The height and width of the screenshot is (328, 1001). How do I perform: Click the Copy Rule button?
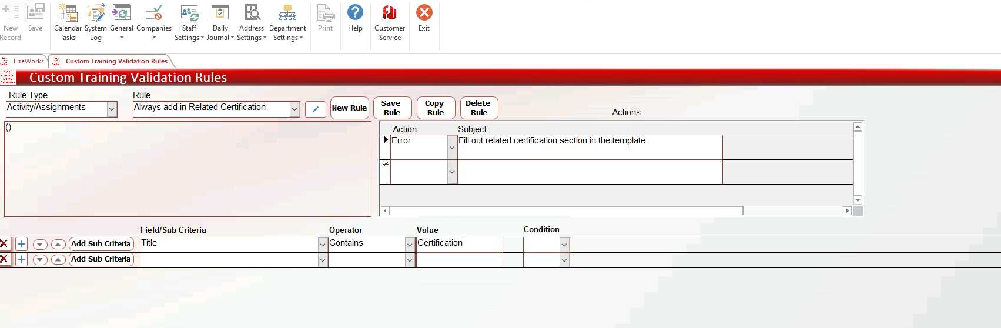pyautogui.click(x=436, y=108)
